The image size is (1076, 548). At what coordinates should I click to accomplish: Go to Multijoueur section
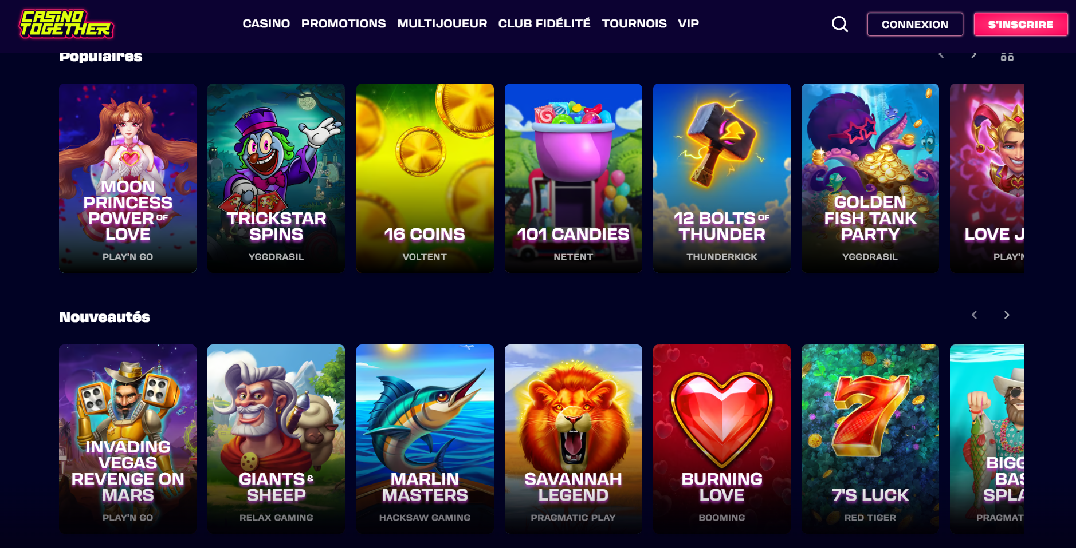click(x=442, y=23)
